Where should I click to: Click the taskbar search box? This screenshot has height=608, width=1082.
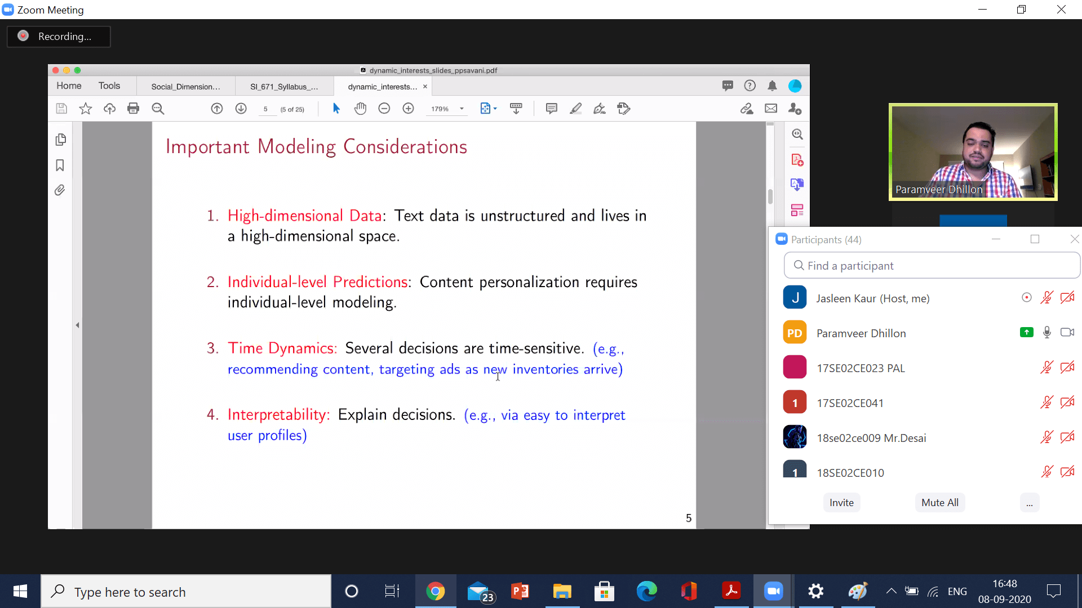click(x=186, y=592)
